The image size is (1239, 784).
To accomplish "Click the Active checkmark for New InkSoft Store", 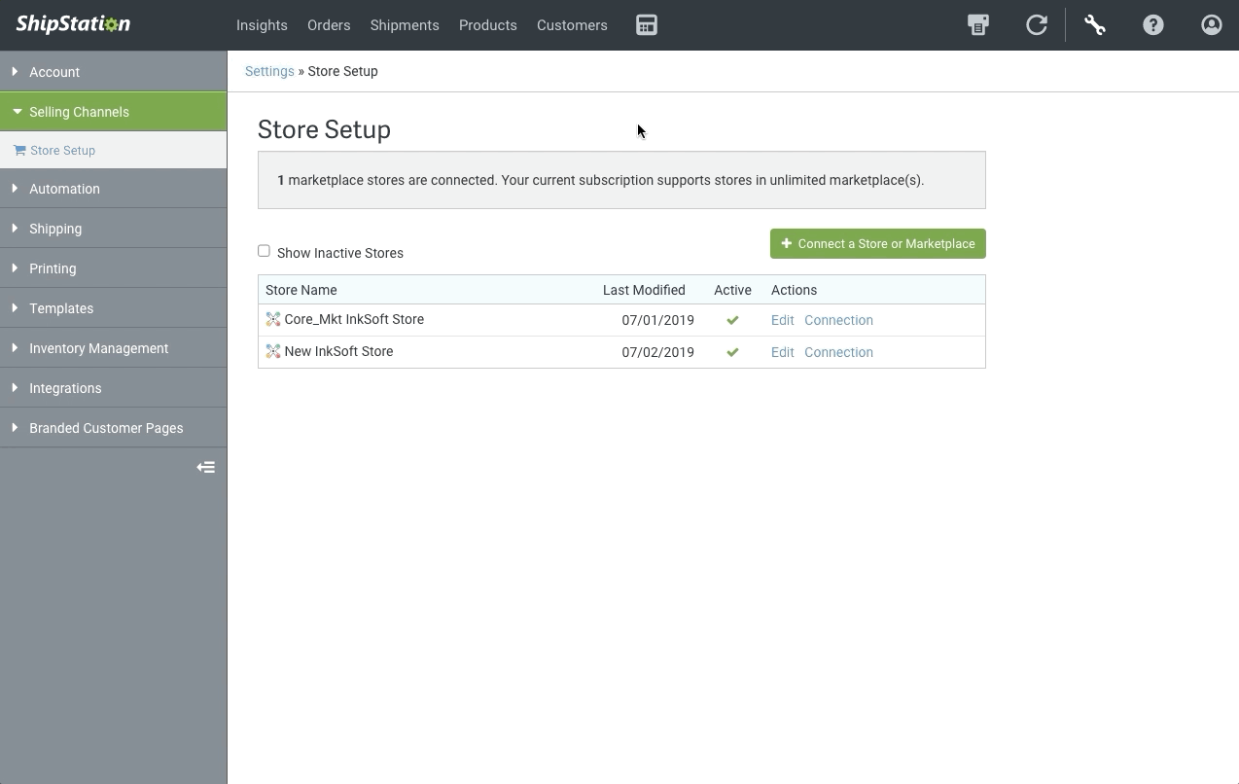I will (x=732, y=351).
